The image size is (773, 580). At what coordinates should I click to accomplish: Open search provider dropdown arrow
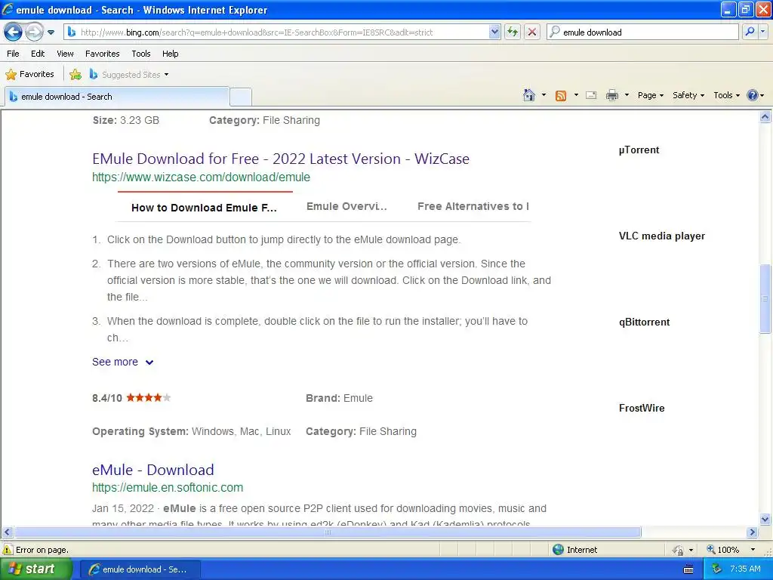[x=762, y=32]
